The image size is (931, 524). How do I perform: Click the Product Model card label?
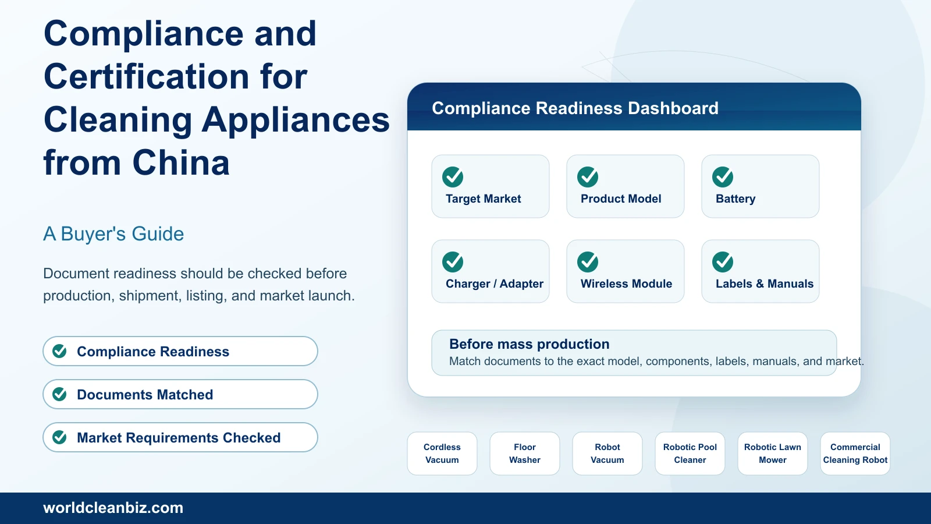[x=621, y=199]
